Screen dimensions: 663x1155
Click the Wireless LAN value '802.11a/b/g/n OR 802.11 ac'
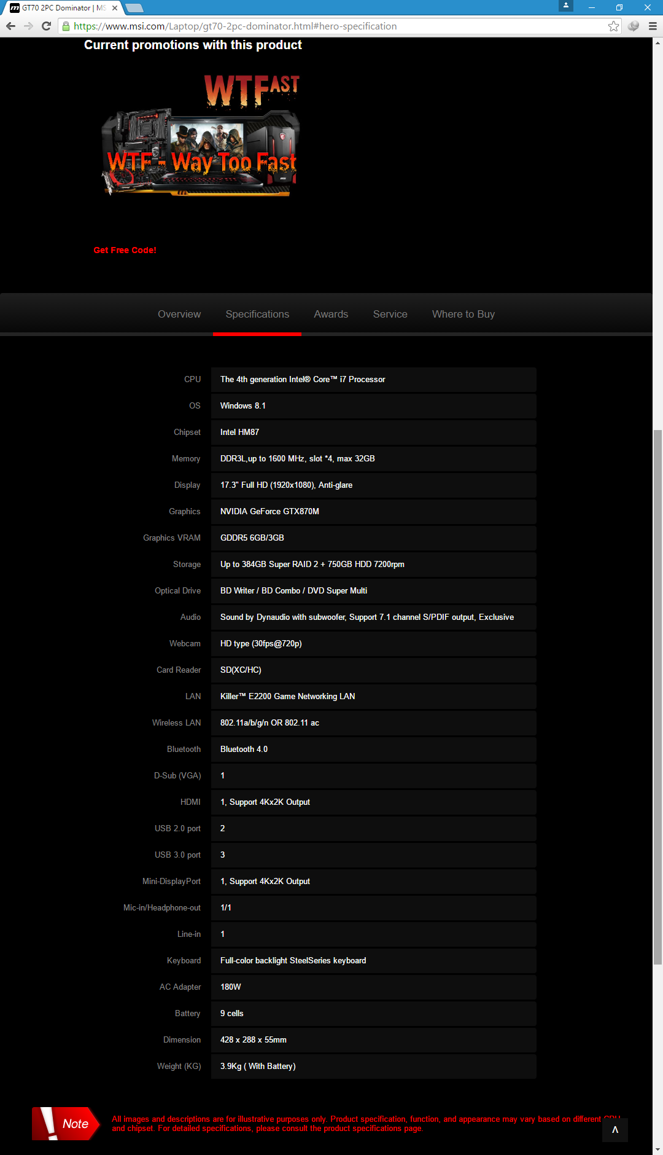pos(269,723)
